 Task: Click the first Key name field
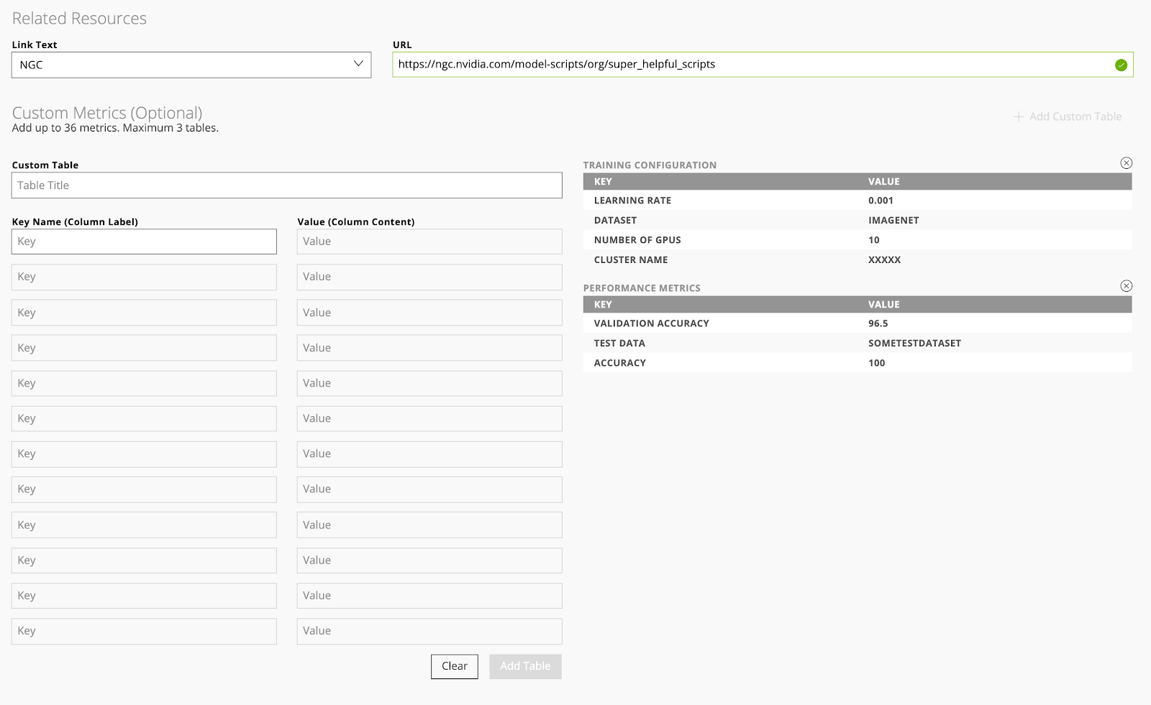point(144,241)
